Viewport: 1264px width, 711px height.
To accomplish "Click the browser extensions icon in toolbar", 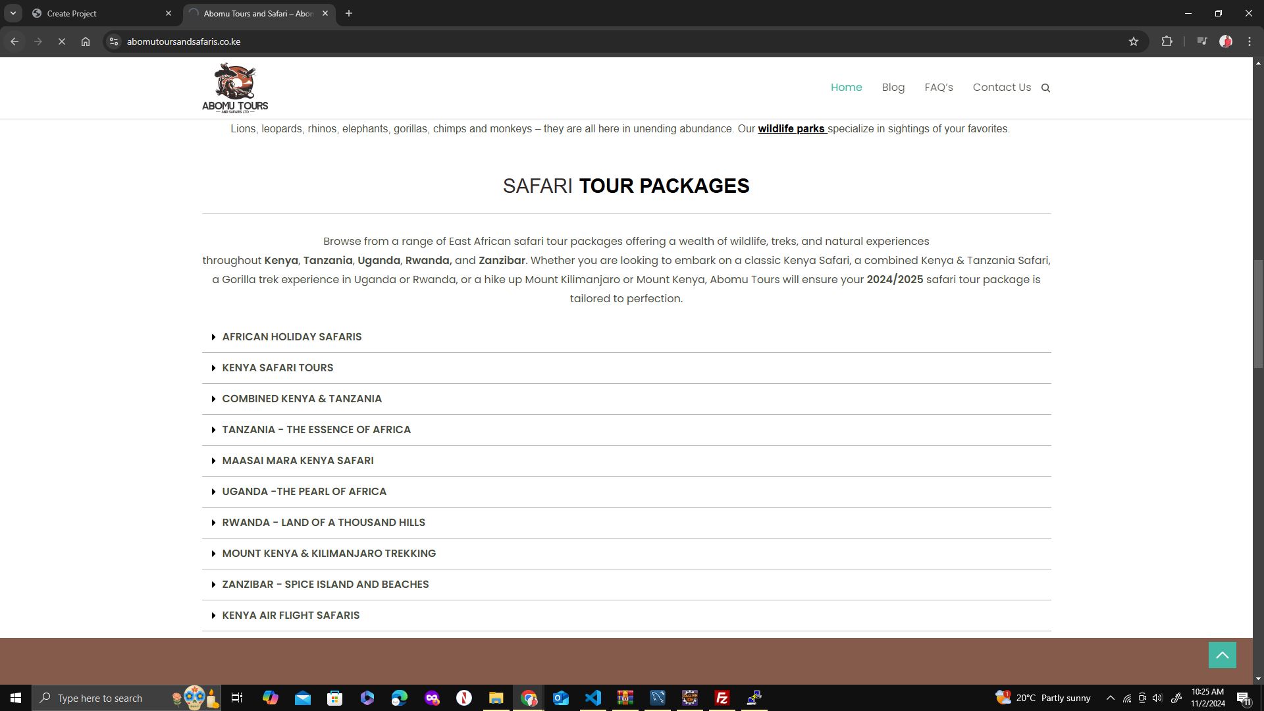I will (x=1168, y=41).
